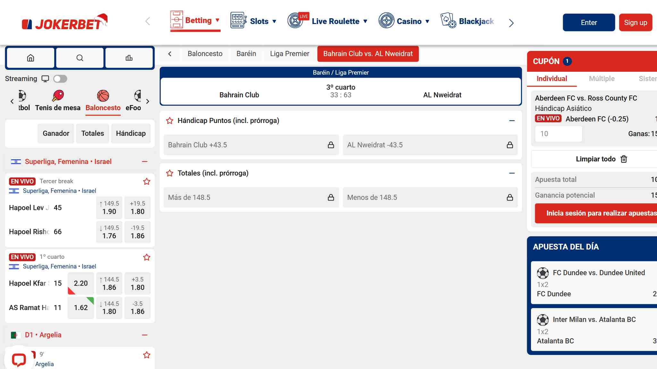Click the delete/trash icon next to Limpiar todo
The height and width of the screenshot is (369, 657).
tap(625, 159)
